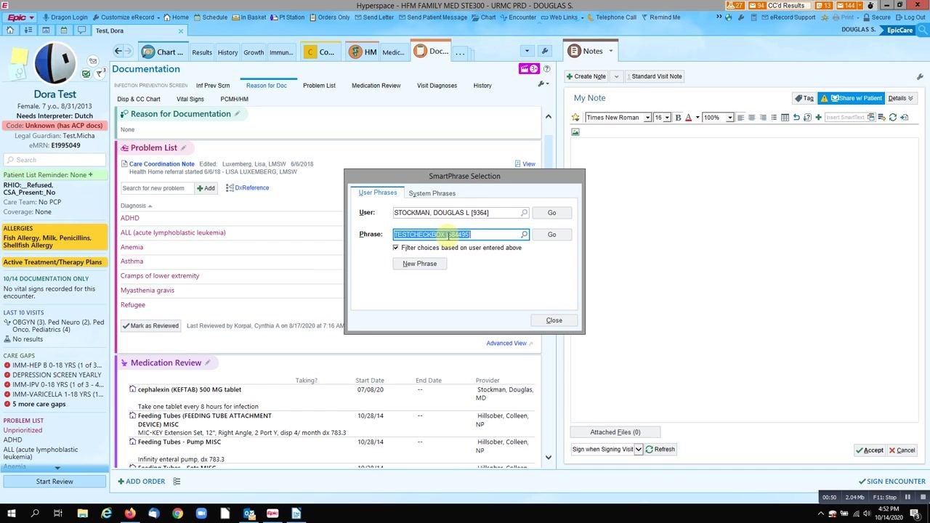Click the calendar icon tab
The height and width of the screenshot is (523, 930).
pos(64,31)
